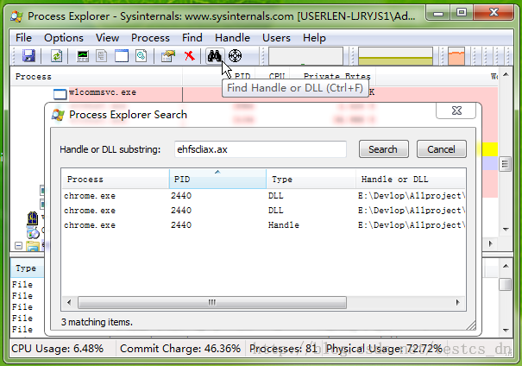Open the File menu

pos(23,38)
